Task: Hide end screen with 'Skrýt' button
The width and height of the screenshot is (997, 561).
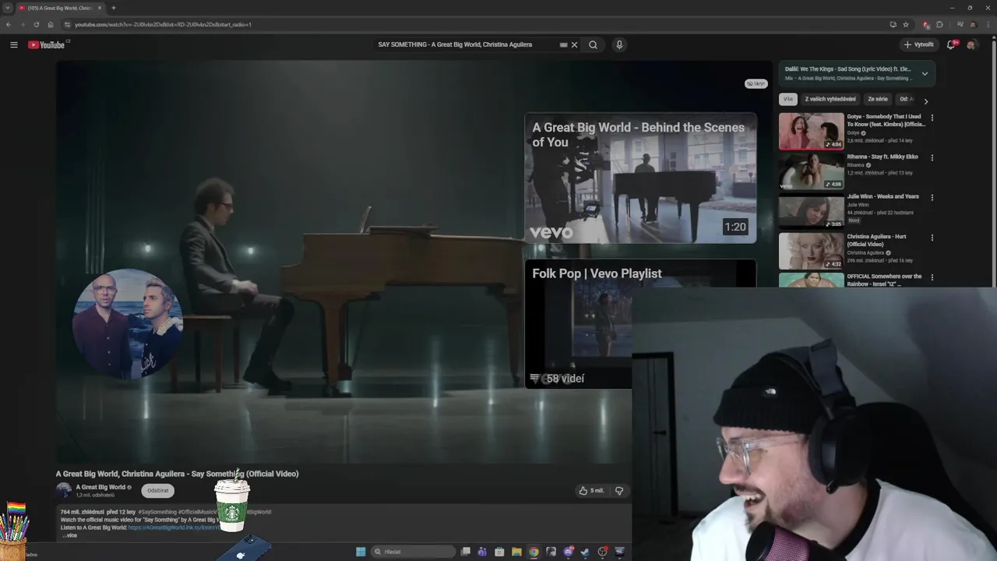Action: point(756,83)
